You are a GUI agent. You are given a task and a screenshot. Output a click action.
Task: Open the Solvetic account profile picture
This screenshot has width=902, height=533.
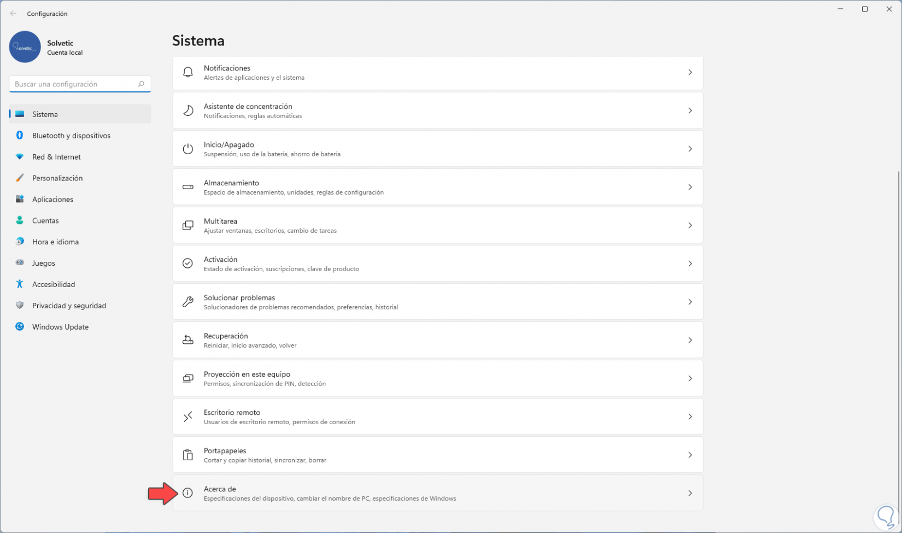click(x=25, y=47)
